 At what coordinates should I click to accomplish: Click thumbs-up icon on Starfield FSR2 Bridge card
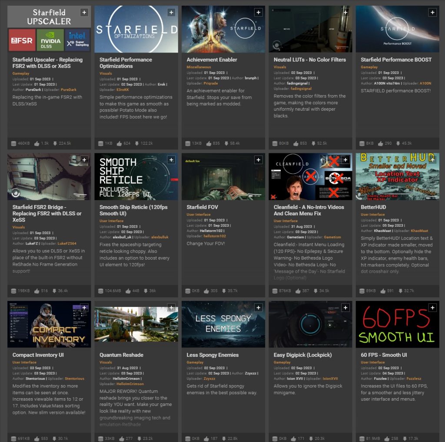coord(37,291)
